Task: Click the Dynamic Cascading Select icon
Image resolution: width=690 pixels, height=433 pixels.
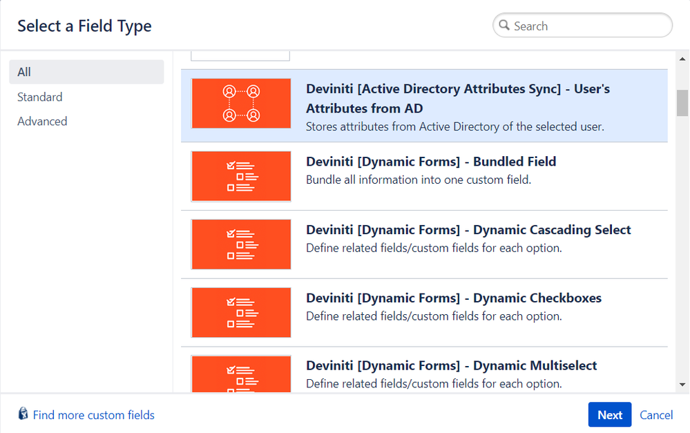Action: point(240,244)
